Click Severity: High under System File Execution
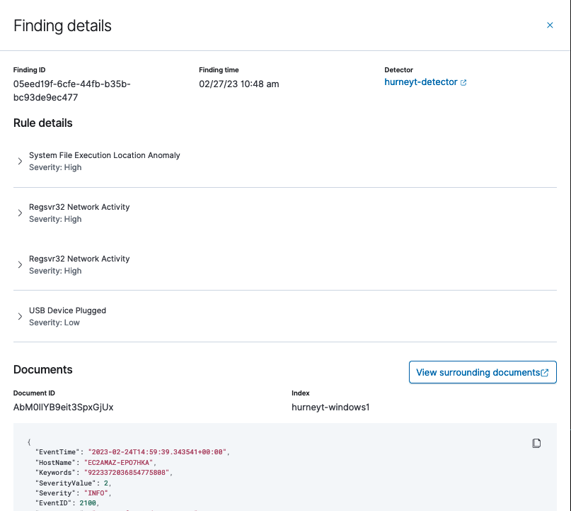 click(x=55, y=167)
